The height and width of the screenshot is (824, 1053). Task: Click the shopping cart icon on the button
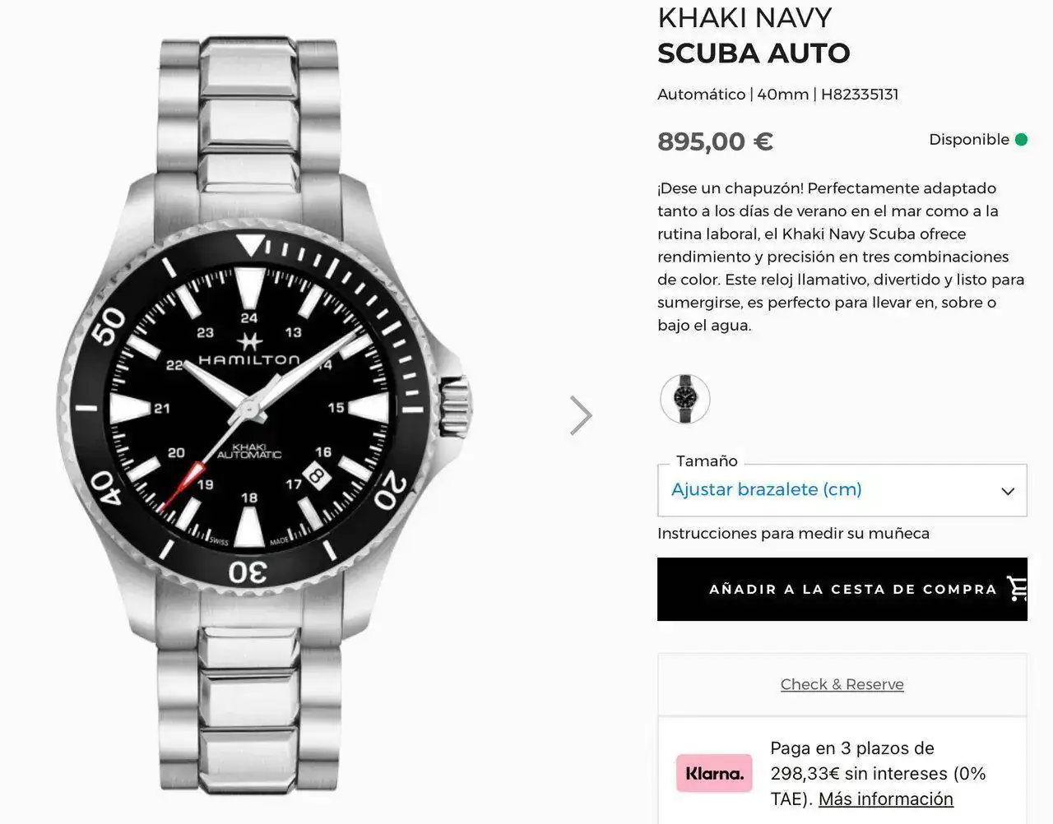pyautogui.click(x=1018, y=589)
